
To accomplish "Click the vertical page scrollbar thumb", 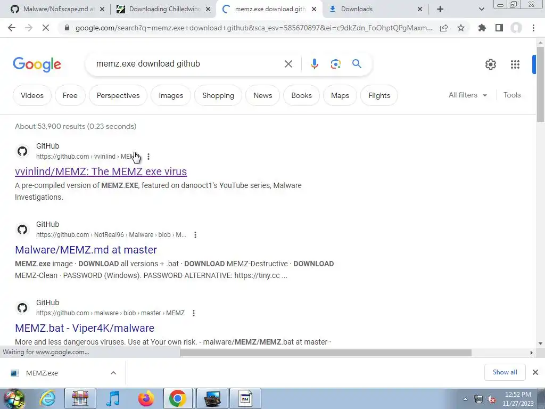I will [540, 84].
